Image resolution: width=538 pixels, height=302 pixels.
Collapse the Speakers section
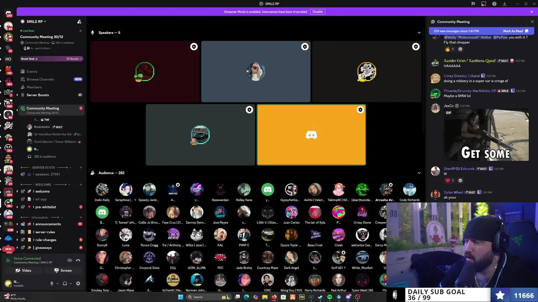coord(419,33)
